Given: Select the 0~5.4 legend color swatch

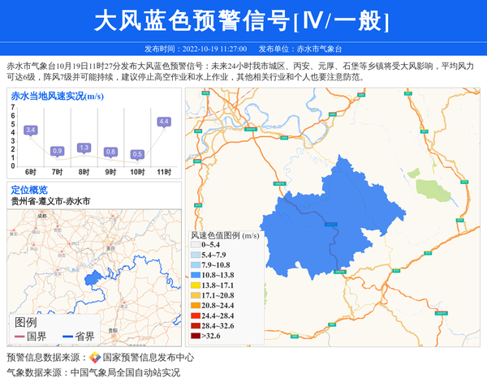Looking at the screenshot, I should point(196,245).
